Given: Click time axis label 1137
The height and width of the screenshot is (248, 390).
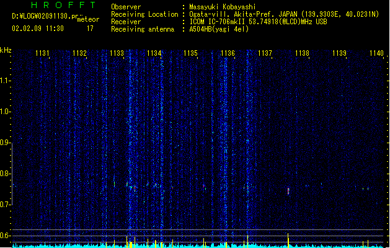Looking at the screenshot, I should [265, 53].
